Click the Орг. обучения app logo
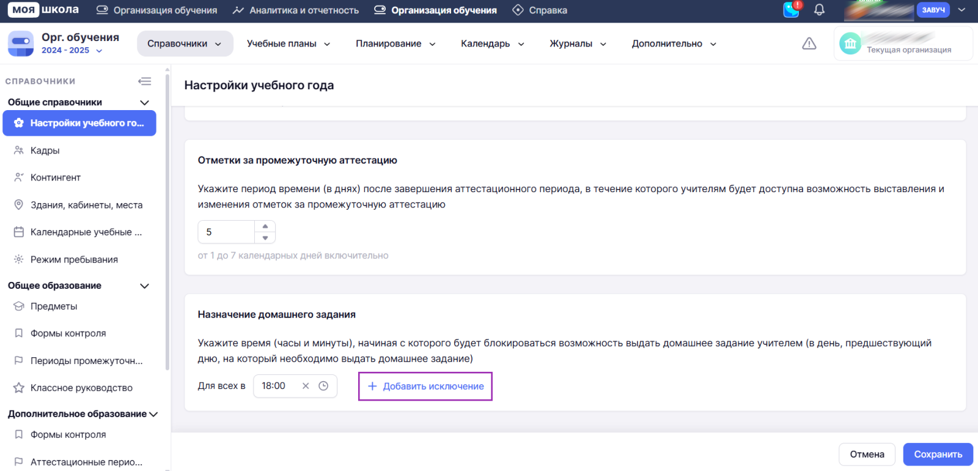Screen dimensions: 978x471 click(21, 43)
